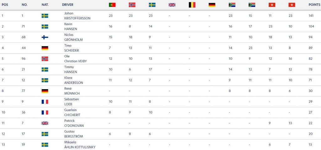Open Johan Kristoffersson's driver entry

77,16
